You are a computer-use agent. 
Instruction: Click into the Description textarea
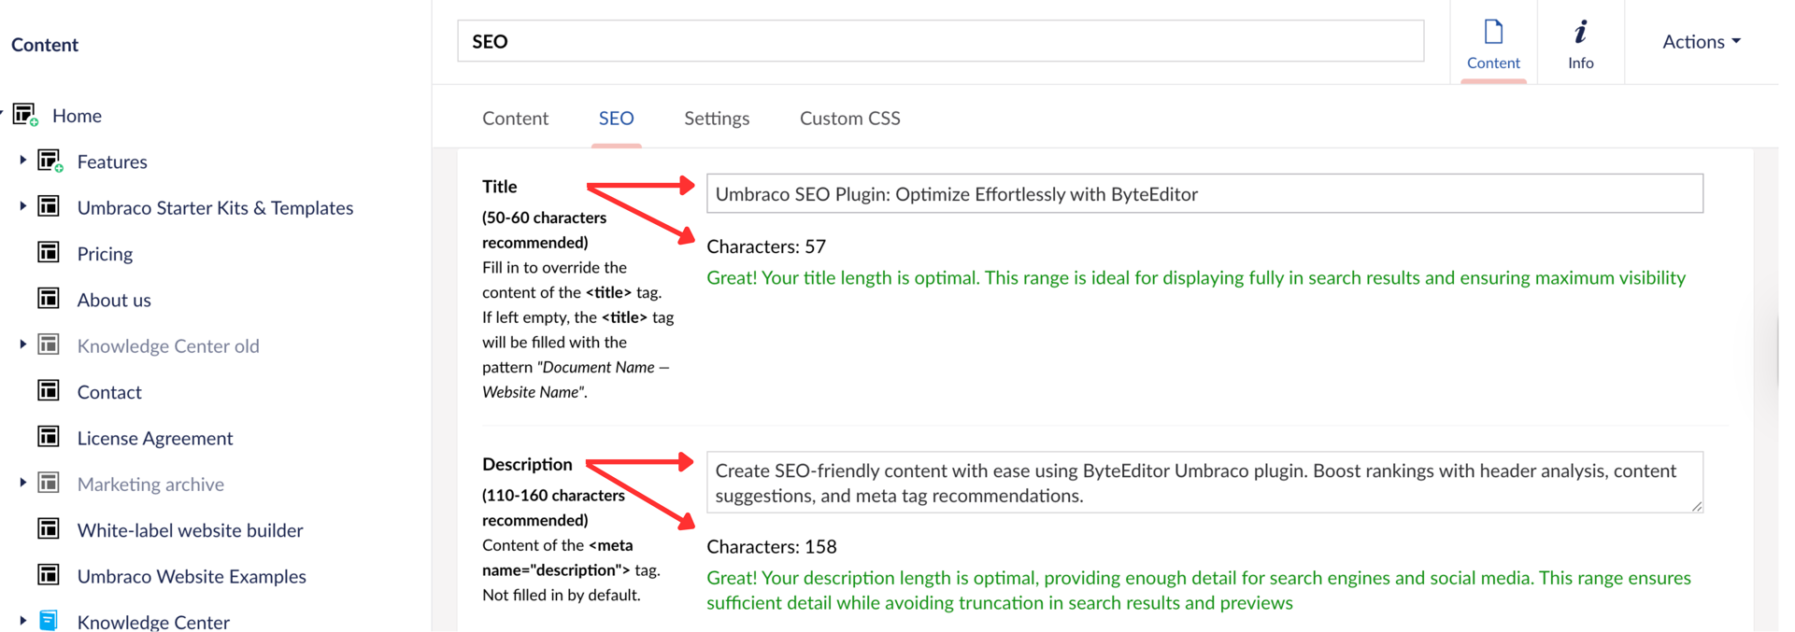point(1204,483)
